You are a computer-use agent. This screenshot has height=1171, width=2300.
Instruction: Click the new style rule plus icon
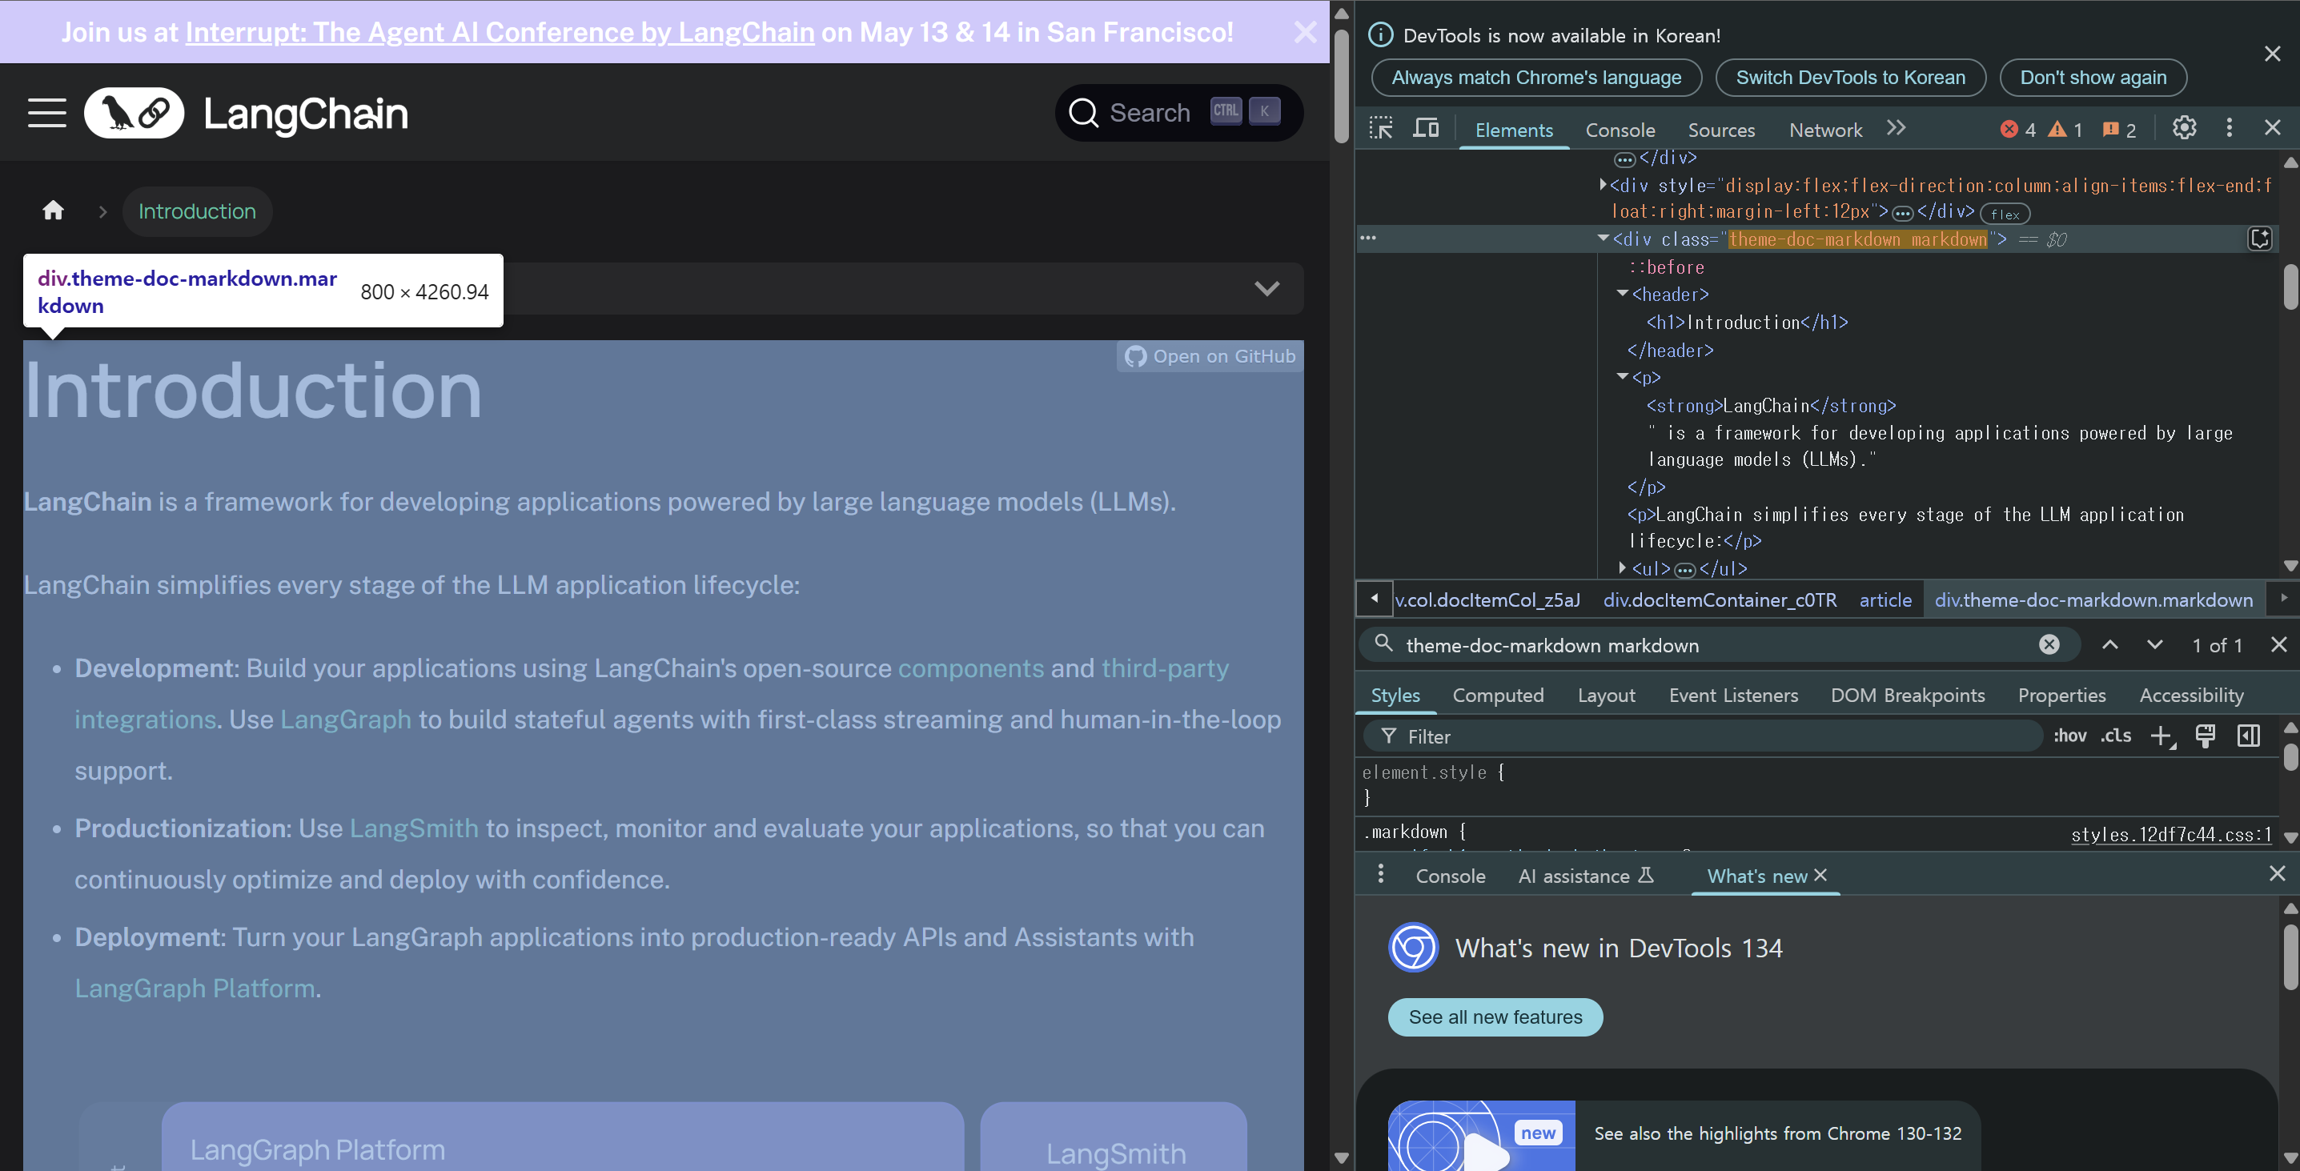tap(2161, 736)
